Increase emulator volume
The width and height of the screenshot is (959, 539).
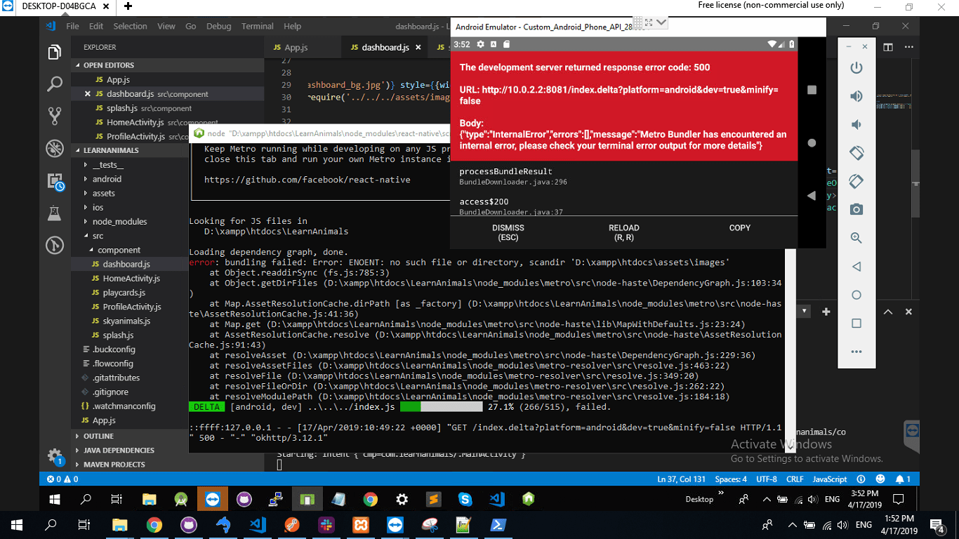coord(856,96)
